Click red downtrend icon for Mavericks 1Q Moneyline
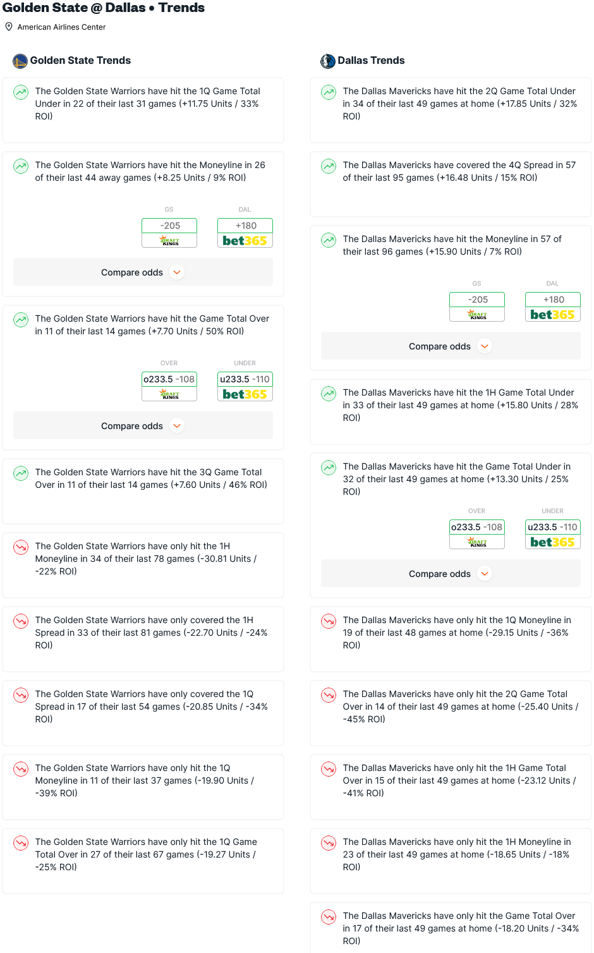The image size is (594, 953). pyautogui.click(x=329, y=621)
